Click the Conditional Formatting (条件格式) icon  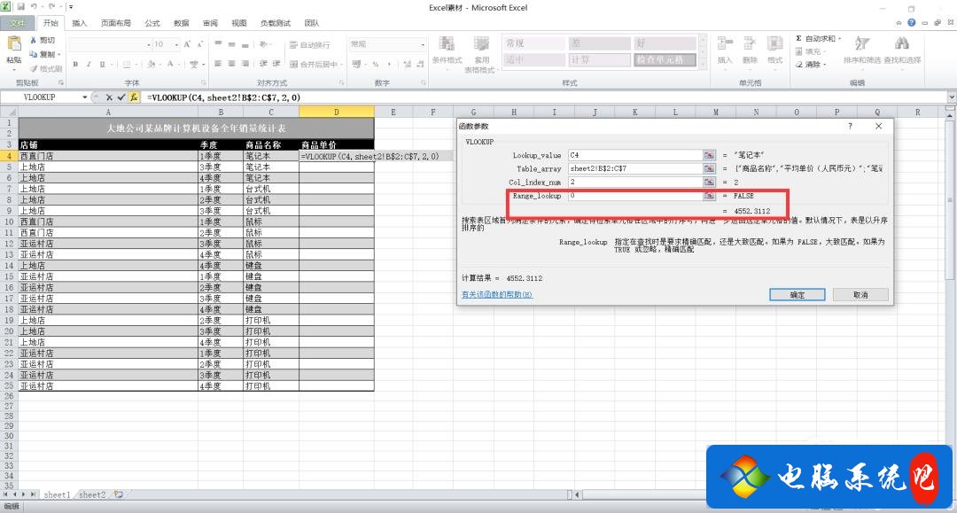(x=447, y=44)
